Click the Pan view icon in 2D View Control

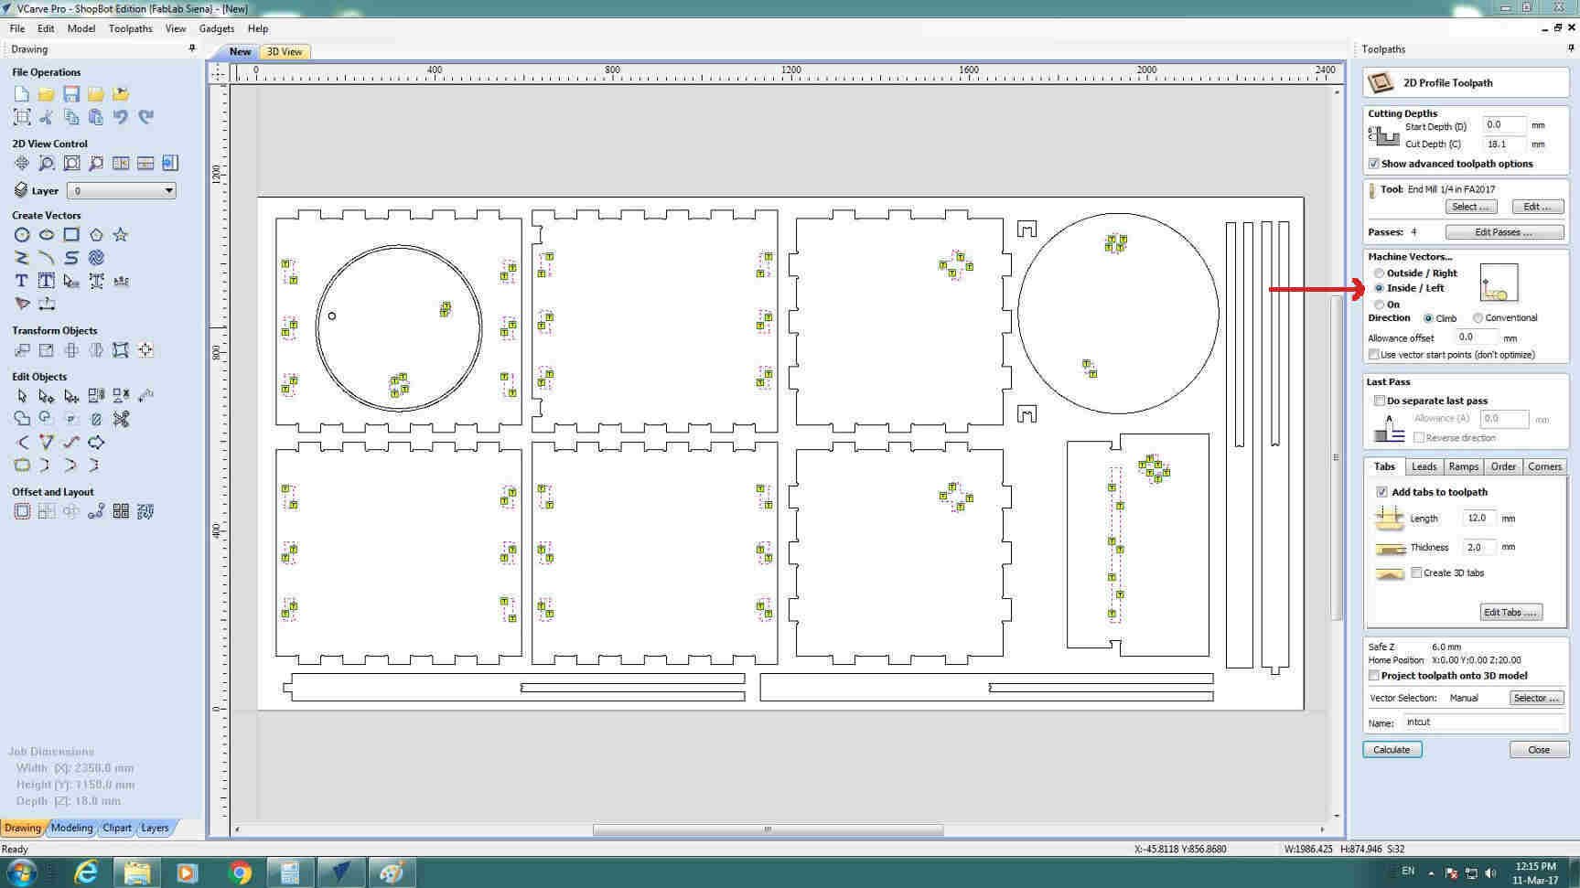click(22, 164)
